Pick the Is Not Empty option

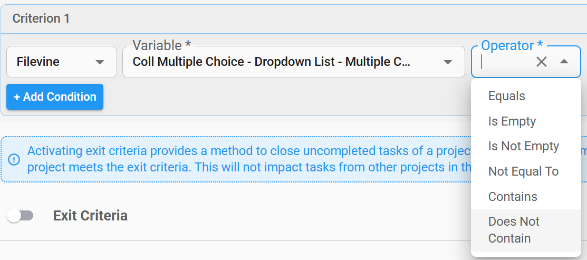pyautogui.click(x=523, y=146)
